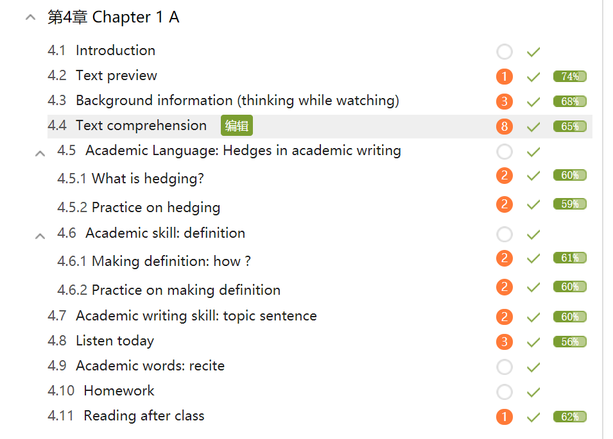The height and width of the screenshot is (439, 613).
Task: Click orange 3 badge on Background information row
Action: point(505,102)
